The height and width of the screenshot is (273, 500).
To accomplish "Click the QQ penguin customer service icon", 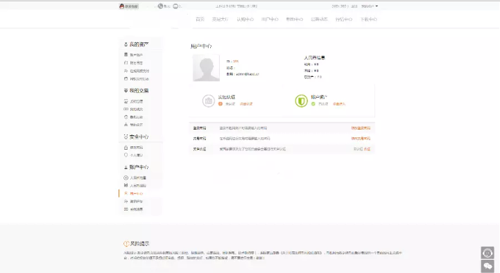I will click(x=121, y=6).
